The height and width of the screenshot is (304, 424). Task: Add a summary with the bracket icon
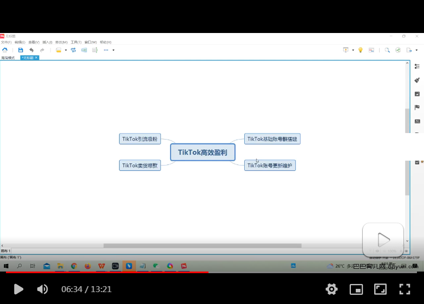[x=95, y=50]
